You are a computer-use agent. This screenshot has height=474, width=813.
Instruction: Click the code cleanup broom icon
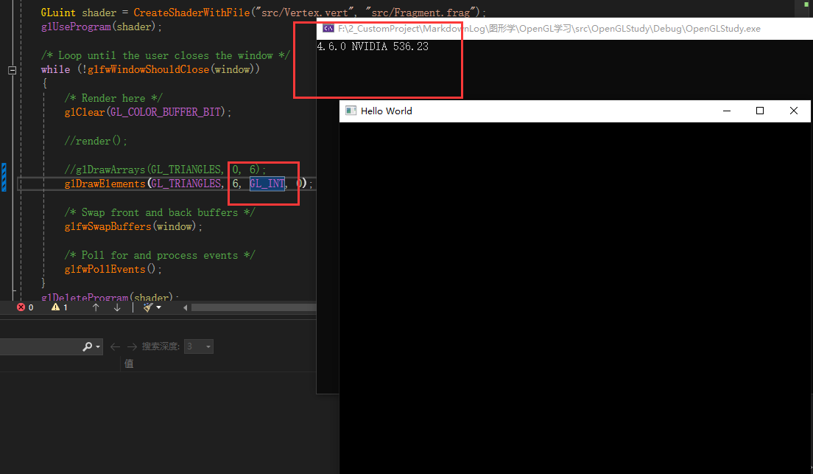pos(148,307)
